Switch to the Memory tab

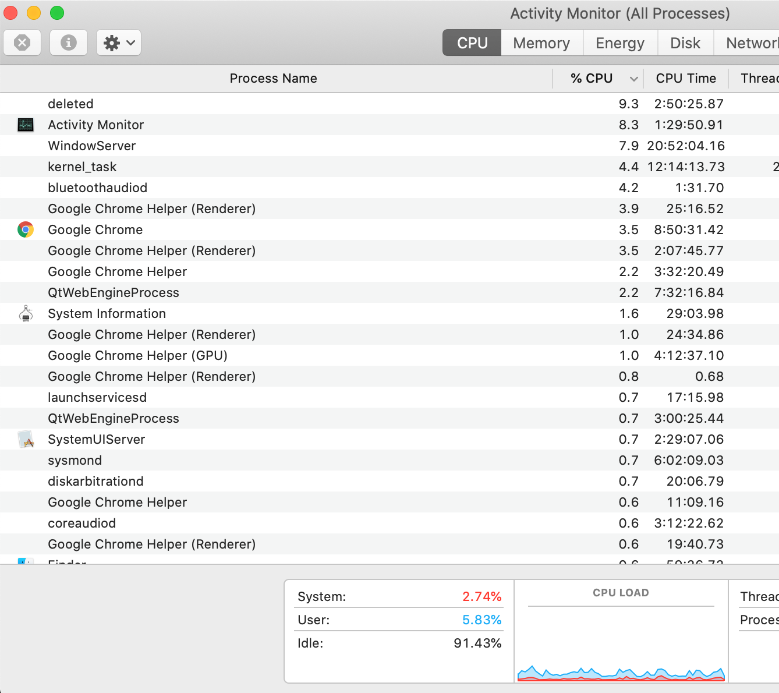(541, 43)
